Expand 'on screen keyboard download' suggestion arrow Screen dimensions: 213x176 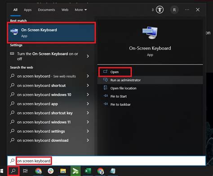88,140
